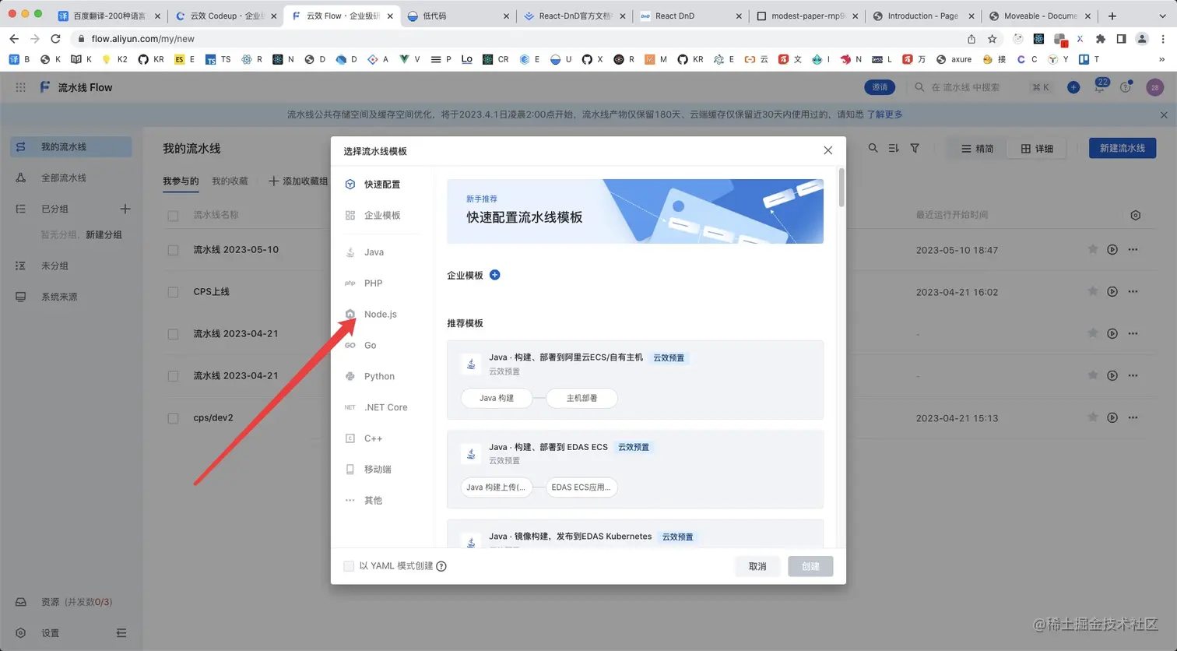The width and height of the screenshot is (1177, 651).
Task: Open pipeline list search icon
Action: click(873, 148)
